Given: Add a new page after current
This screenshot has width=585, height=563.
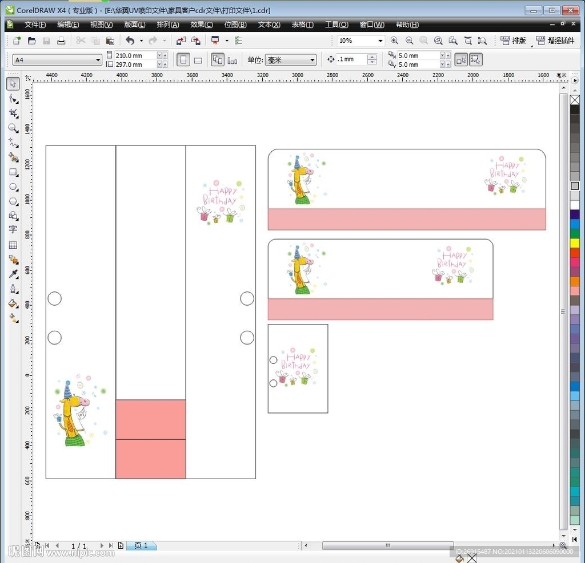Looking at the screenshot, I should pos(121,545).
